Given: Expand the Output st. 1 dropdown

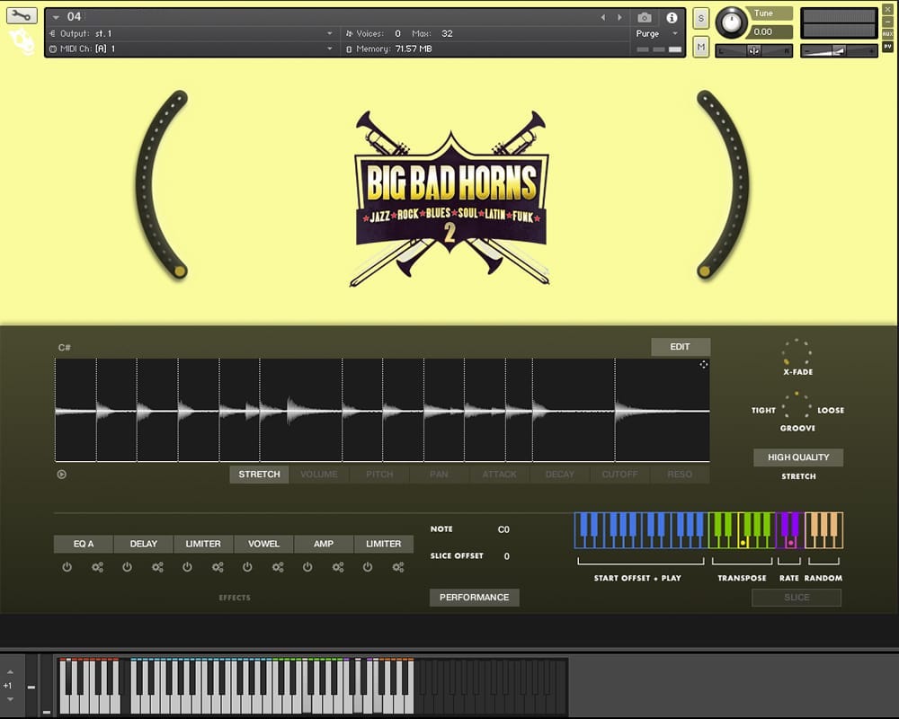Looking at the screenshot, I should coord(329,33).
